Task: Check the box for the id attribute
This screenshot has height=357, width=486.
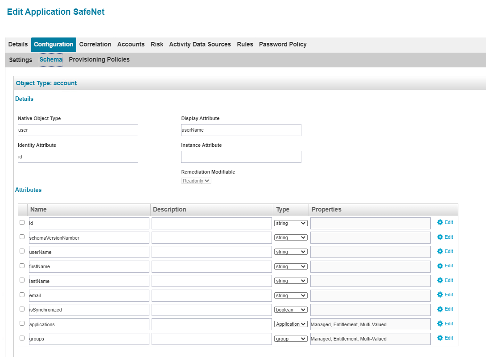Action: [22, 222]
